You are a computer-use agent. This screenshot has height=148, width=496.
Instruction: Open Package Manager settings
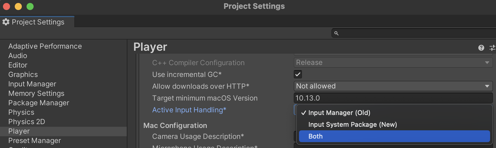coord(39,103)
